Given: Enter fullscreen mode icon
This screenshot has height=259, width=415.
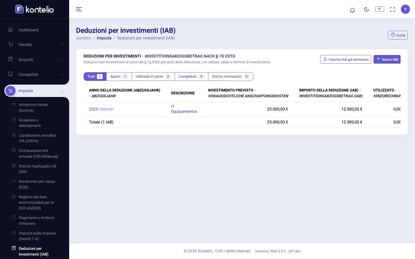Looking at the screenshot, I should coord(393,9).
